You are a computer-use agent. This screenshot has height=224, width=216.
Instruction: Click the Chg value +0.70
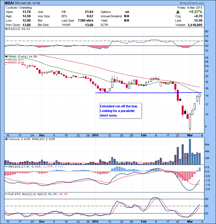click(x=198, y=16)
